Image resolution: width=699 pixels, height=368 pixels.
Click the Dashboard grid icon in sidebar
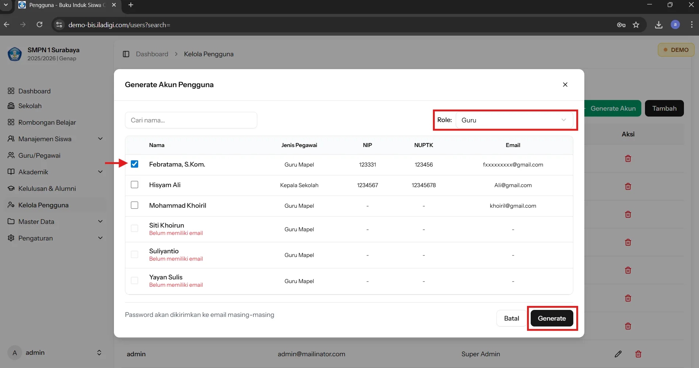click(11, 91)
